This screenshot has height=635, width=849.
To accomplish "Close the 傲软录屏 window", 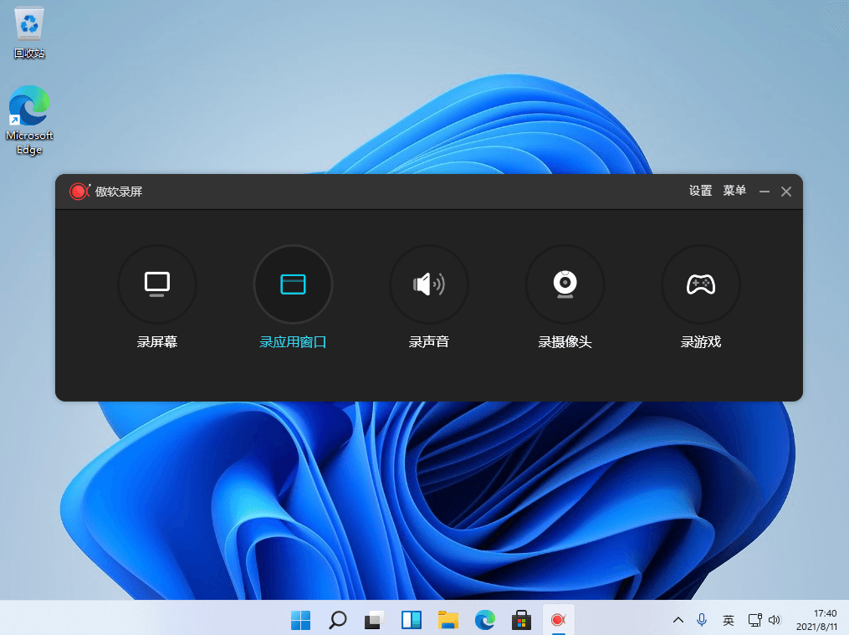I will click(x=786, y=192).
